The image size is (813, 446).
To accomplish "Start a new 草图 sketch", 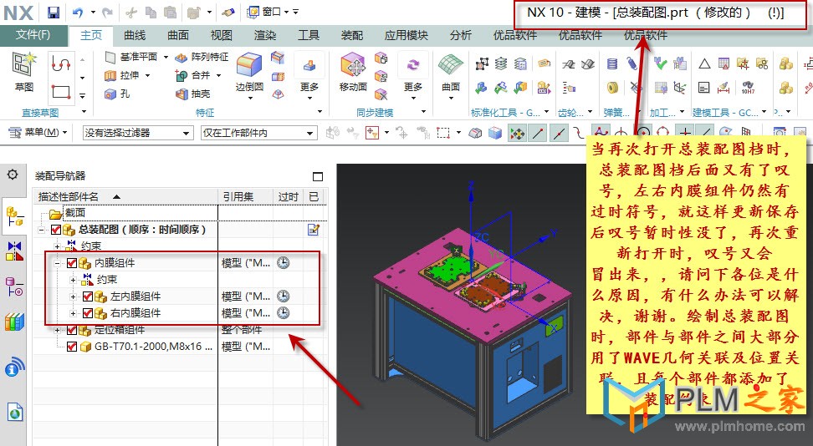I will click(24, 72).
